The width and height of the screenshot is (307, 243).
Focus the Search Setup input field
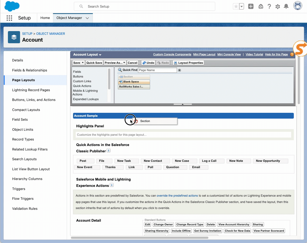pyautogui.click(x=148, y=6)
